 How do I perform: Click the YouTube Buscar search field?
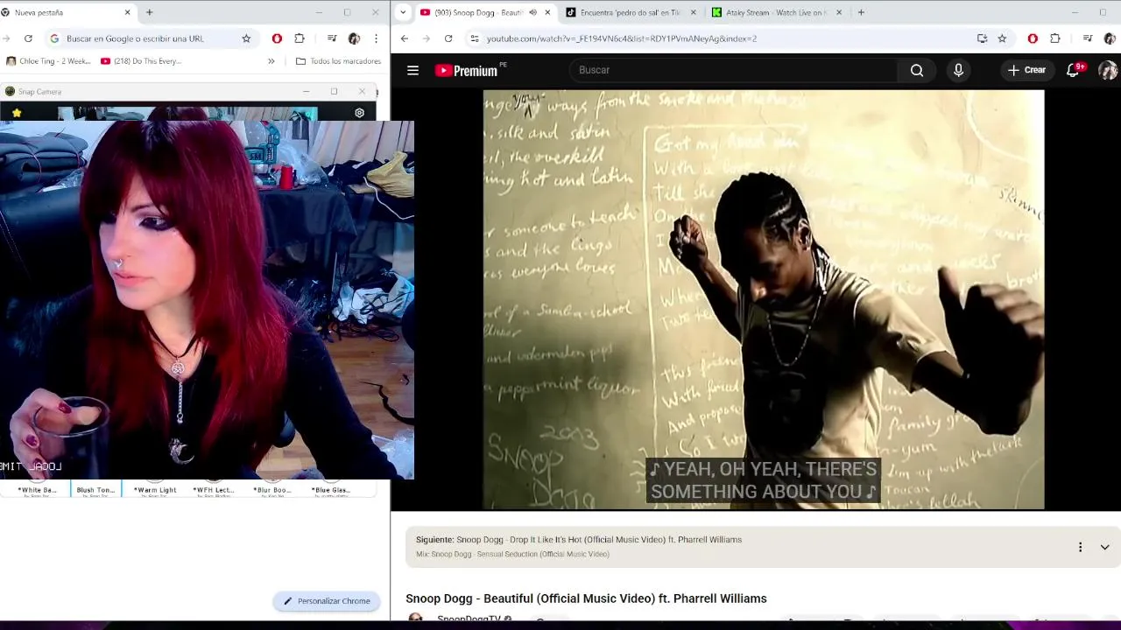734,70
